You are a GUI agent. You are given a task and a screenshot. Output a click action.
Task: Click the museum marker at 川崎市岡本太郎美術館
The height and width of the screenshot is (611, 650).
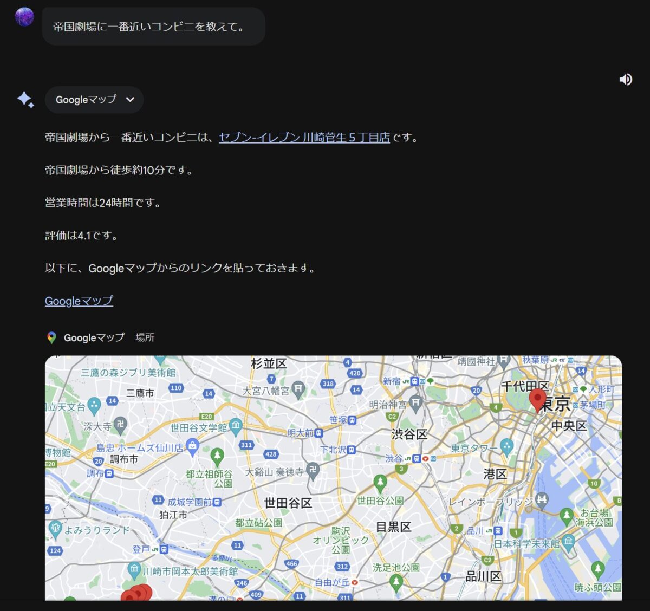[x=134, y=569]
